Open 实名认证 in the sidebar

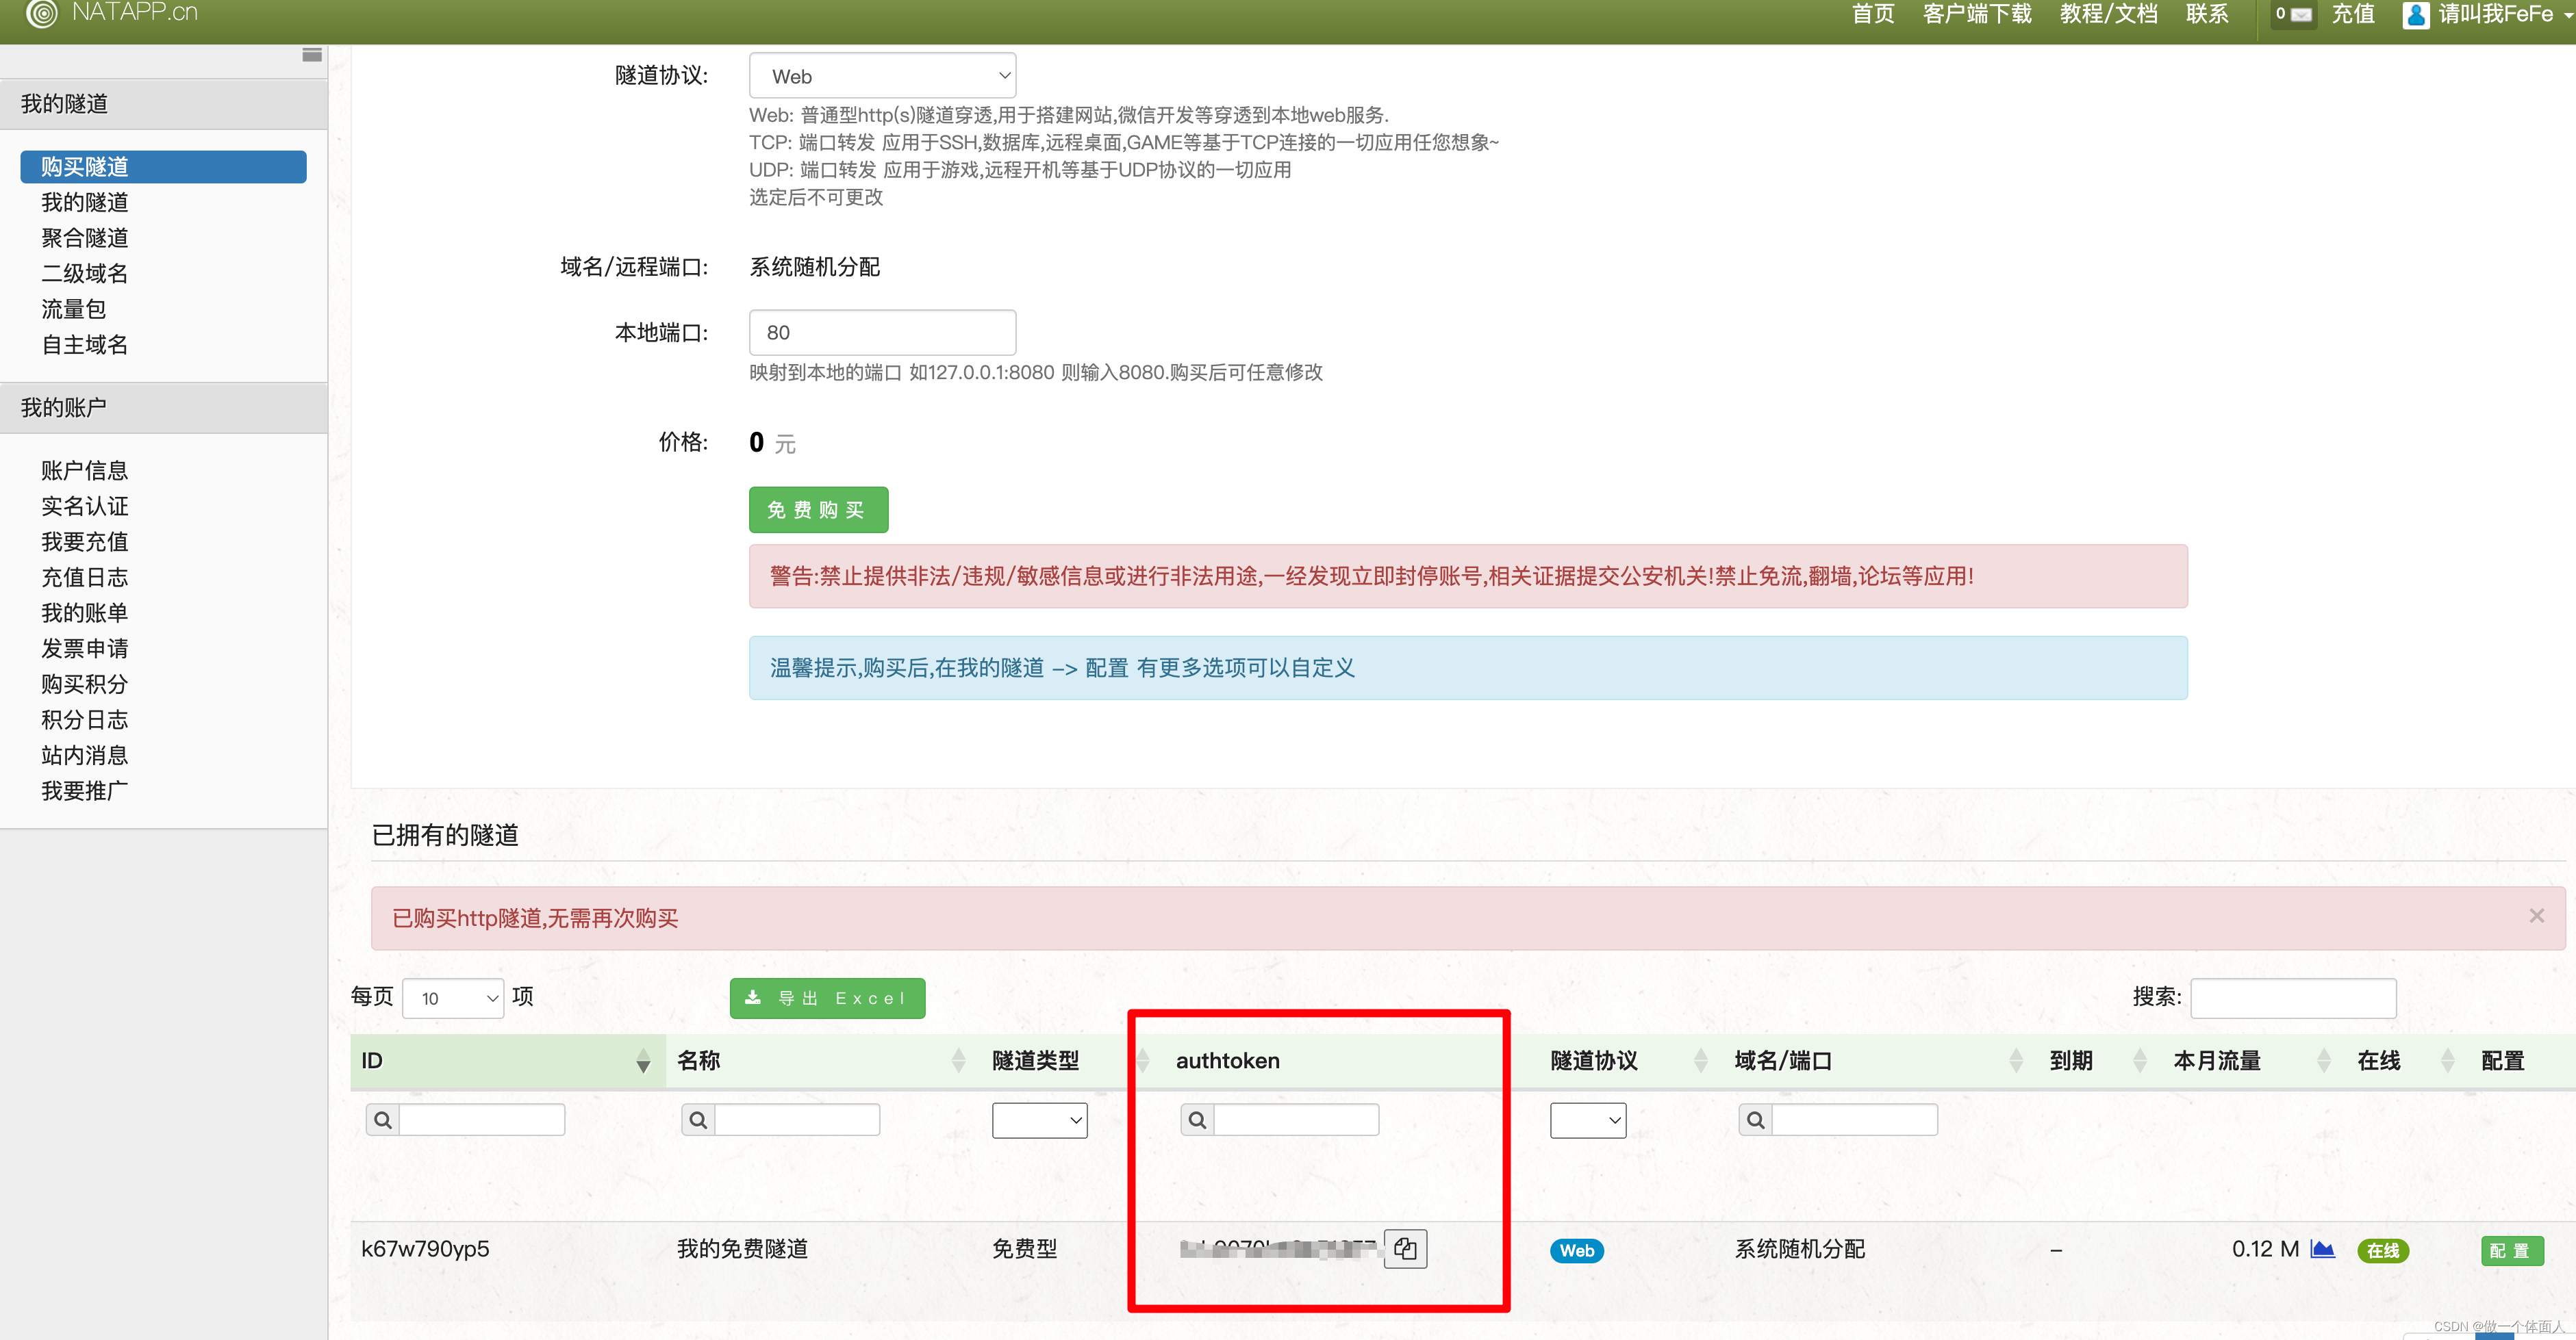(x=85, y=506)
